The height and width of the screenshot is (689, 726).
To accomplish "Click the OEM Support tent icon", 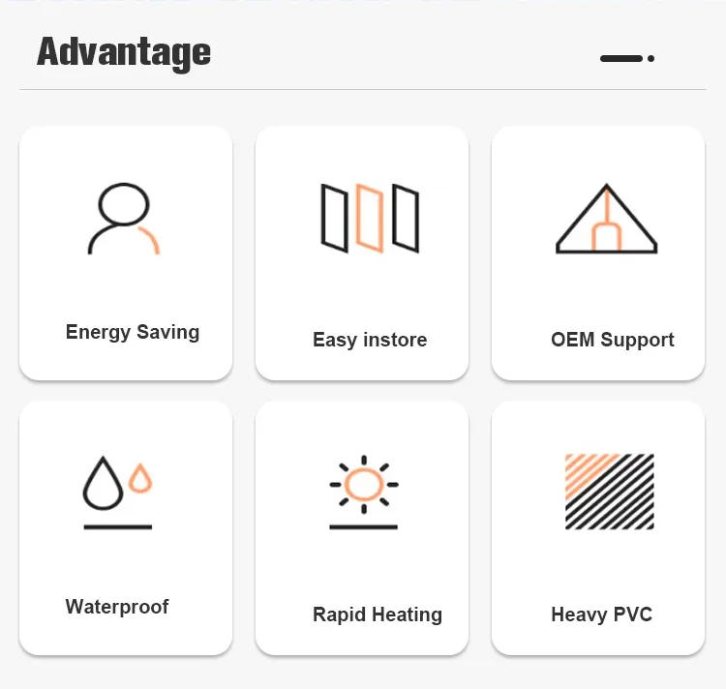I will tap(607, 219).
